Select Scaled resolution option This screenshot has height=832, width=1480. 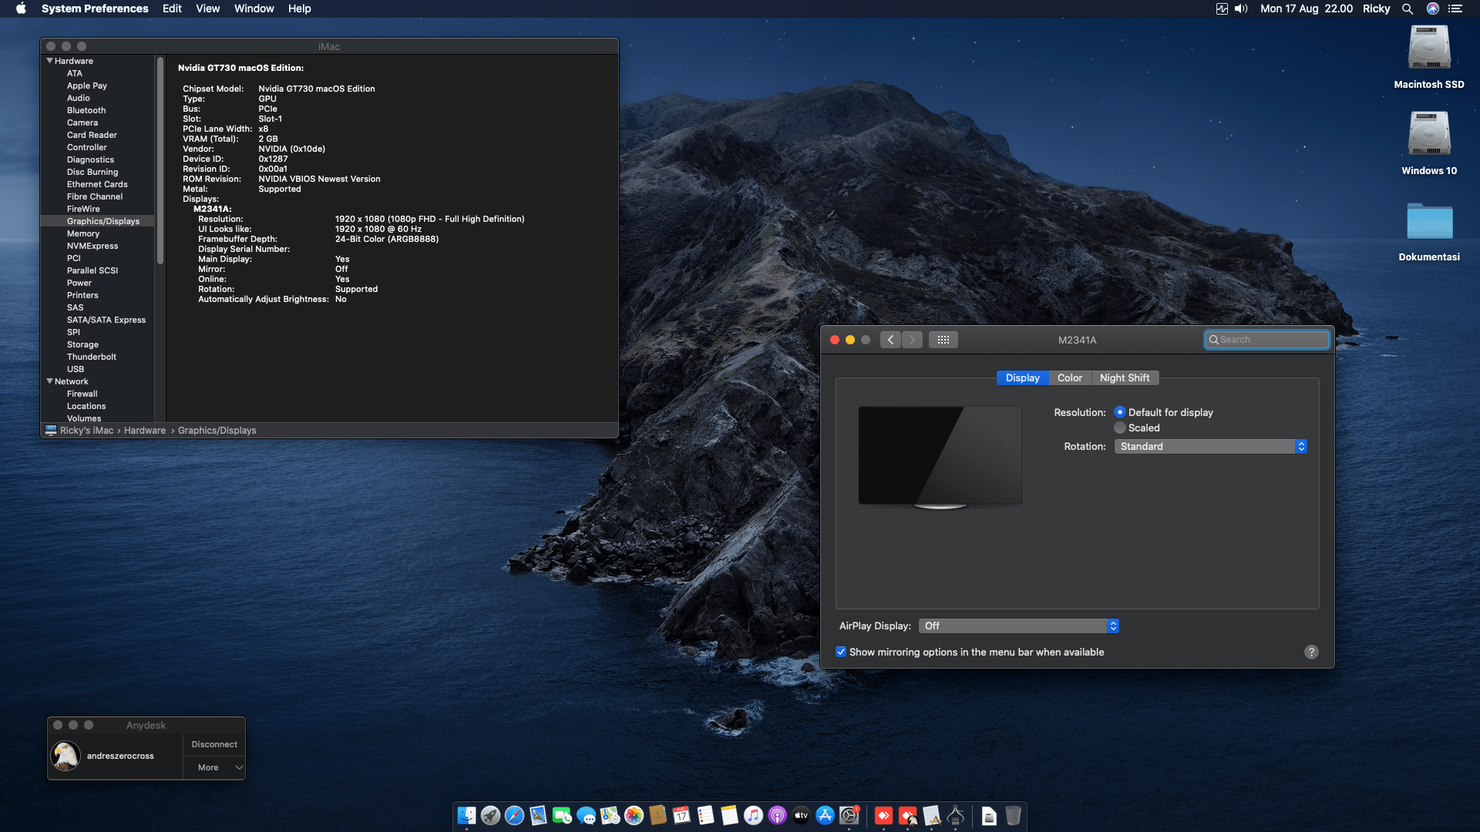click(1138, 428)
